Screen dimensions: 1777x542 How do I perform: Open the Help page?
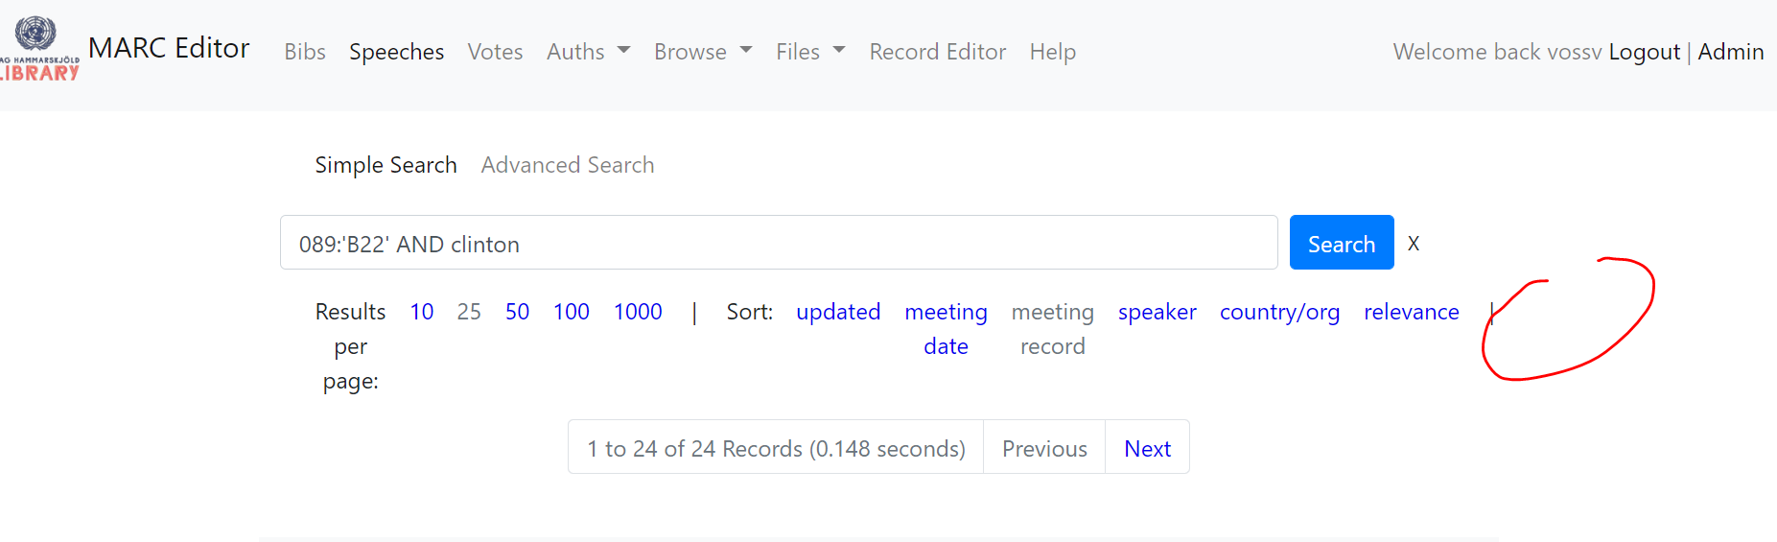click(1053, 52)
